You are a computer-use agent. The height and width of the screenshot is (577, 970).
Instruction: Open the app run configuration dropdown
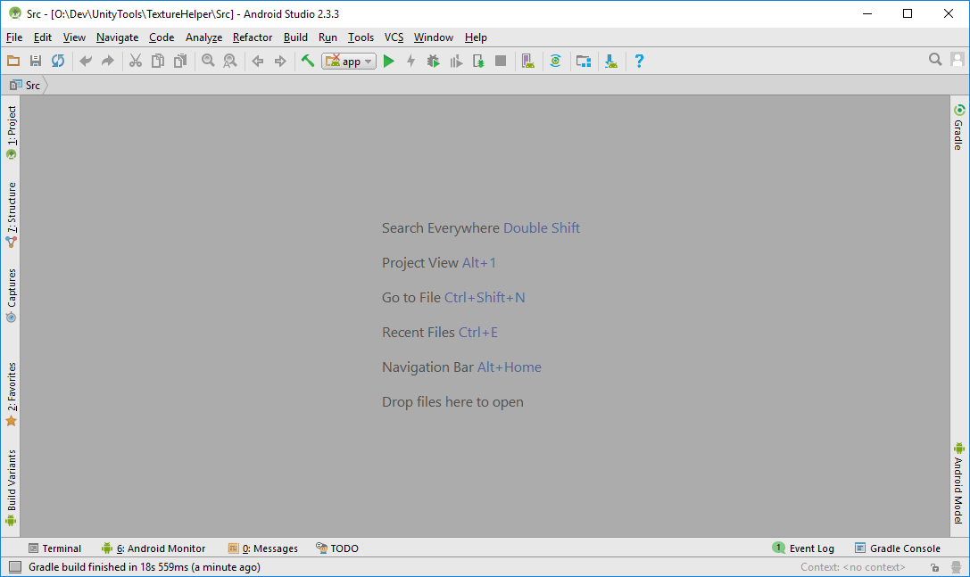coord(348,62)
